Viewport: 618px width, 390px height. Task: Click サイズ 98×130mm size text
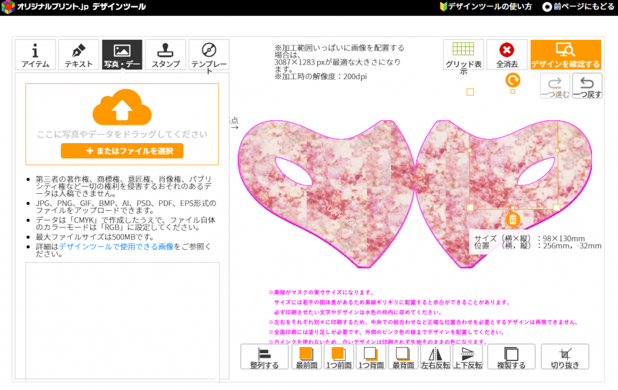click(x=529, y=238)
